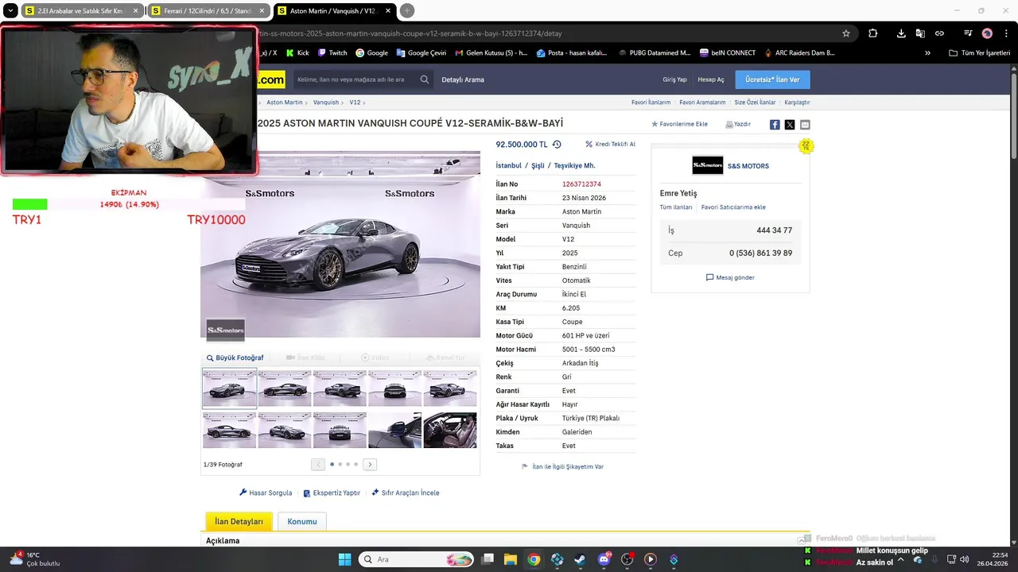Image resolution: width=1018 pixels, height=572 pixels.
Task: Click Favori Satıcılarıma ekle
Action: point(733,207)
